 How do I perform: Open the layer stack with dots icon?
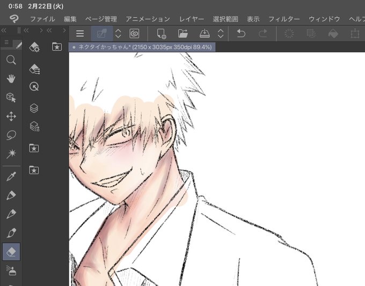coord(34,126)
